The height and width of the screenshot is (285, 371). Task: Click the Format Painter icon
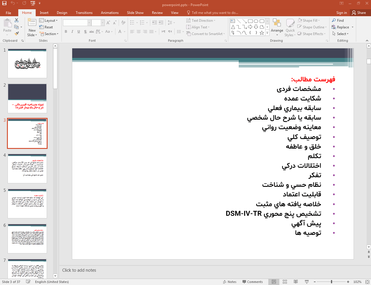point(17,34)
